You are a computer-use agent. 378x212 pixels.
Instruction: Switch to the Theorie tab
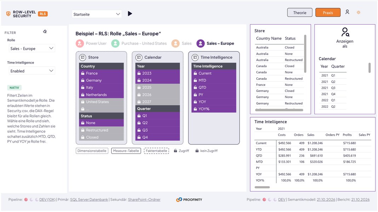300,13
